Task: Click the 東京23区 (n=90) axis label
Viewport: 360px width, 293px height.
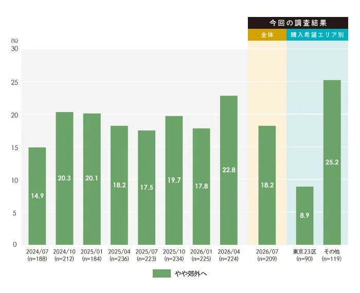Action: pos(304,255)
